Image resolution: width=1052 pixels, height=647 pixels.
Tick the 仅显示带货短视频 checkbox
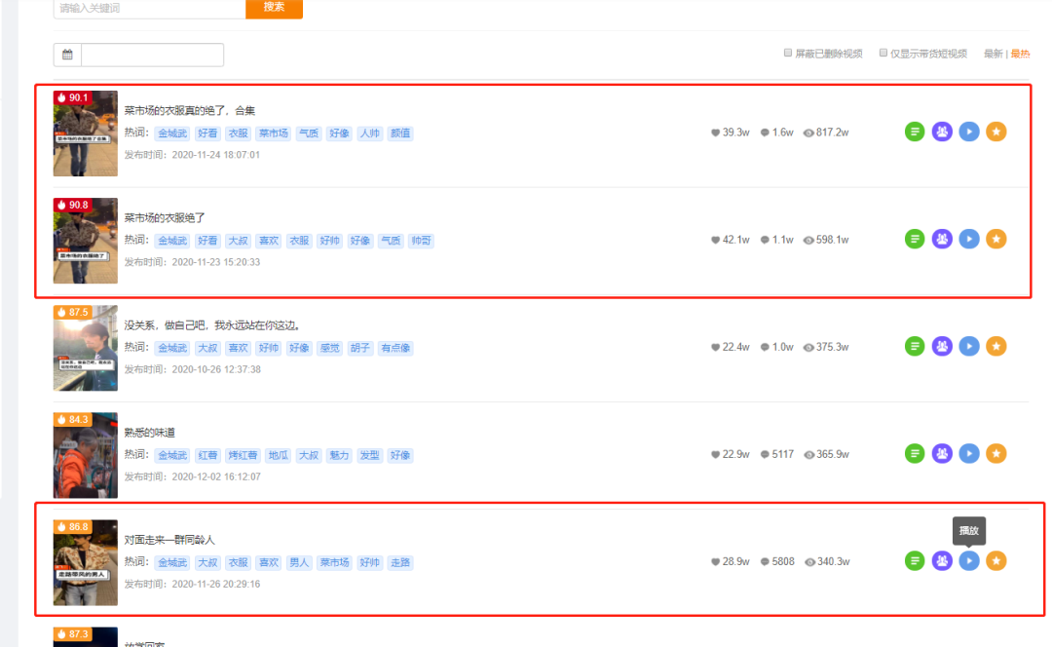[x=883, y=53]
